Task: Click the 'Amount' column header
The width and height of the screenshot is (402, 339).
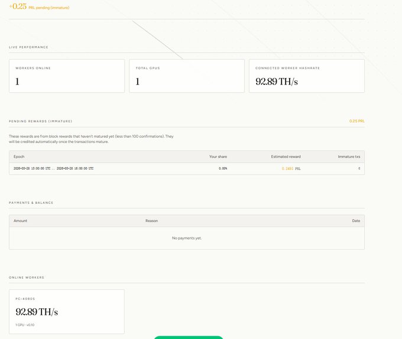Action: pyautogui.click(x=20, y=221)
